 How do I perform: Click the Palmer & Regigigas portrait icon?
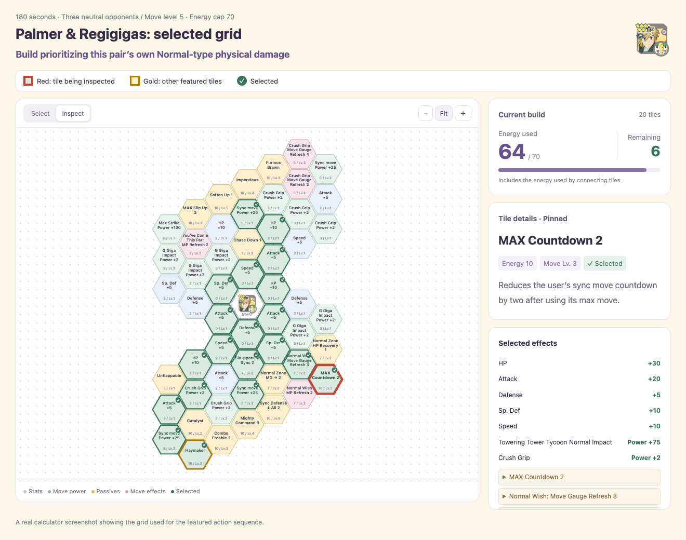pyautogui.click(x=653, y=39)
